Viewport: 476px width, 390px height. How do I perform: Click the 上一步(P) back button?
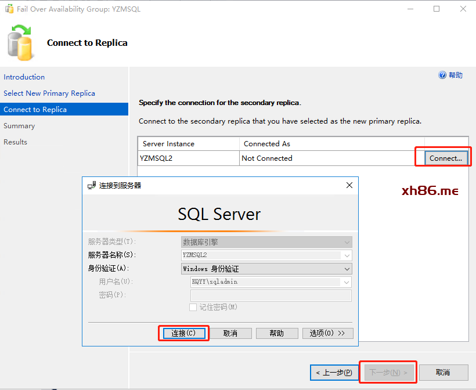(x=334, y=373)
